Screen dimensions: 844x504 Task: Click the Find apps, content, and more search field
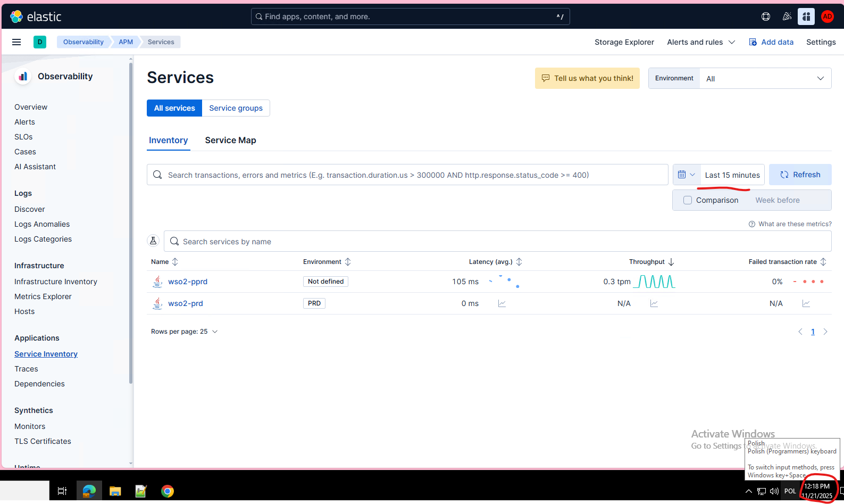pyautogui.click(x=410, y=16)
